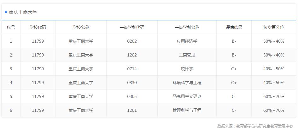Click the B- result for 应用经济学
299x130 pixels.
(x=234, y=41)
